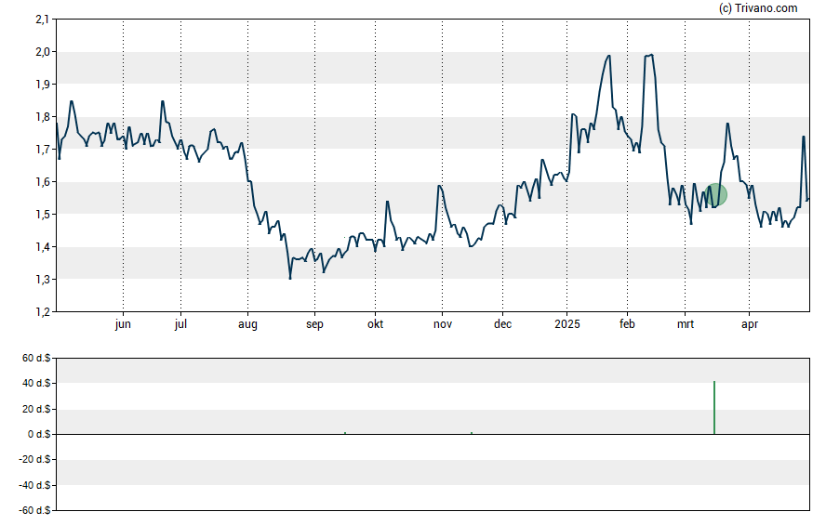Click the green circle marker on the price line
826x525 pixels.
[716, 194]
